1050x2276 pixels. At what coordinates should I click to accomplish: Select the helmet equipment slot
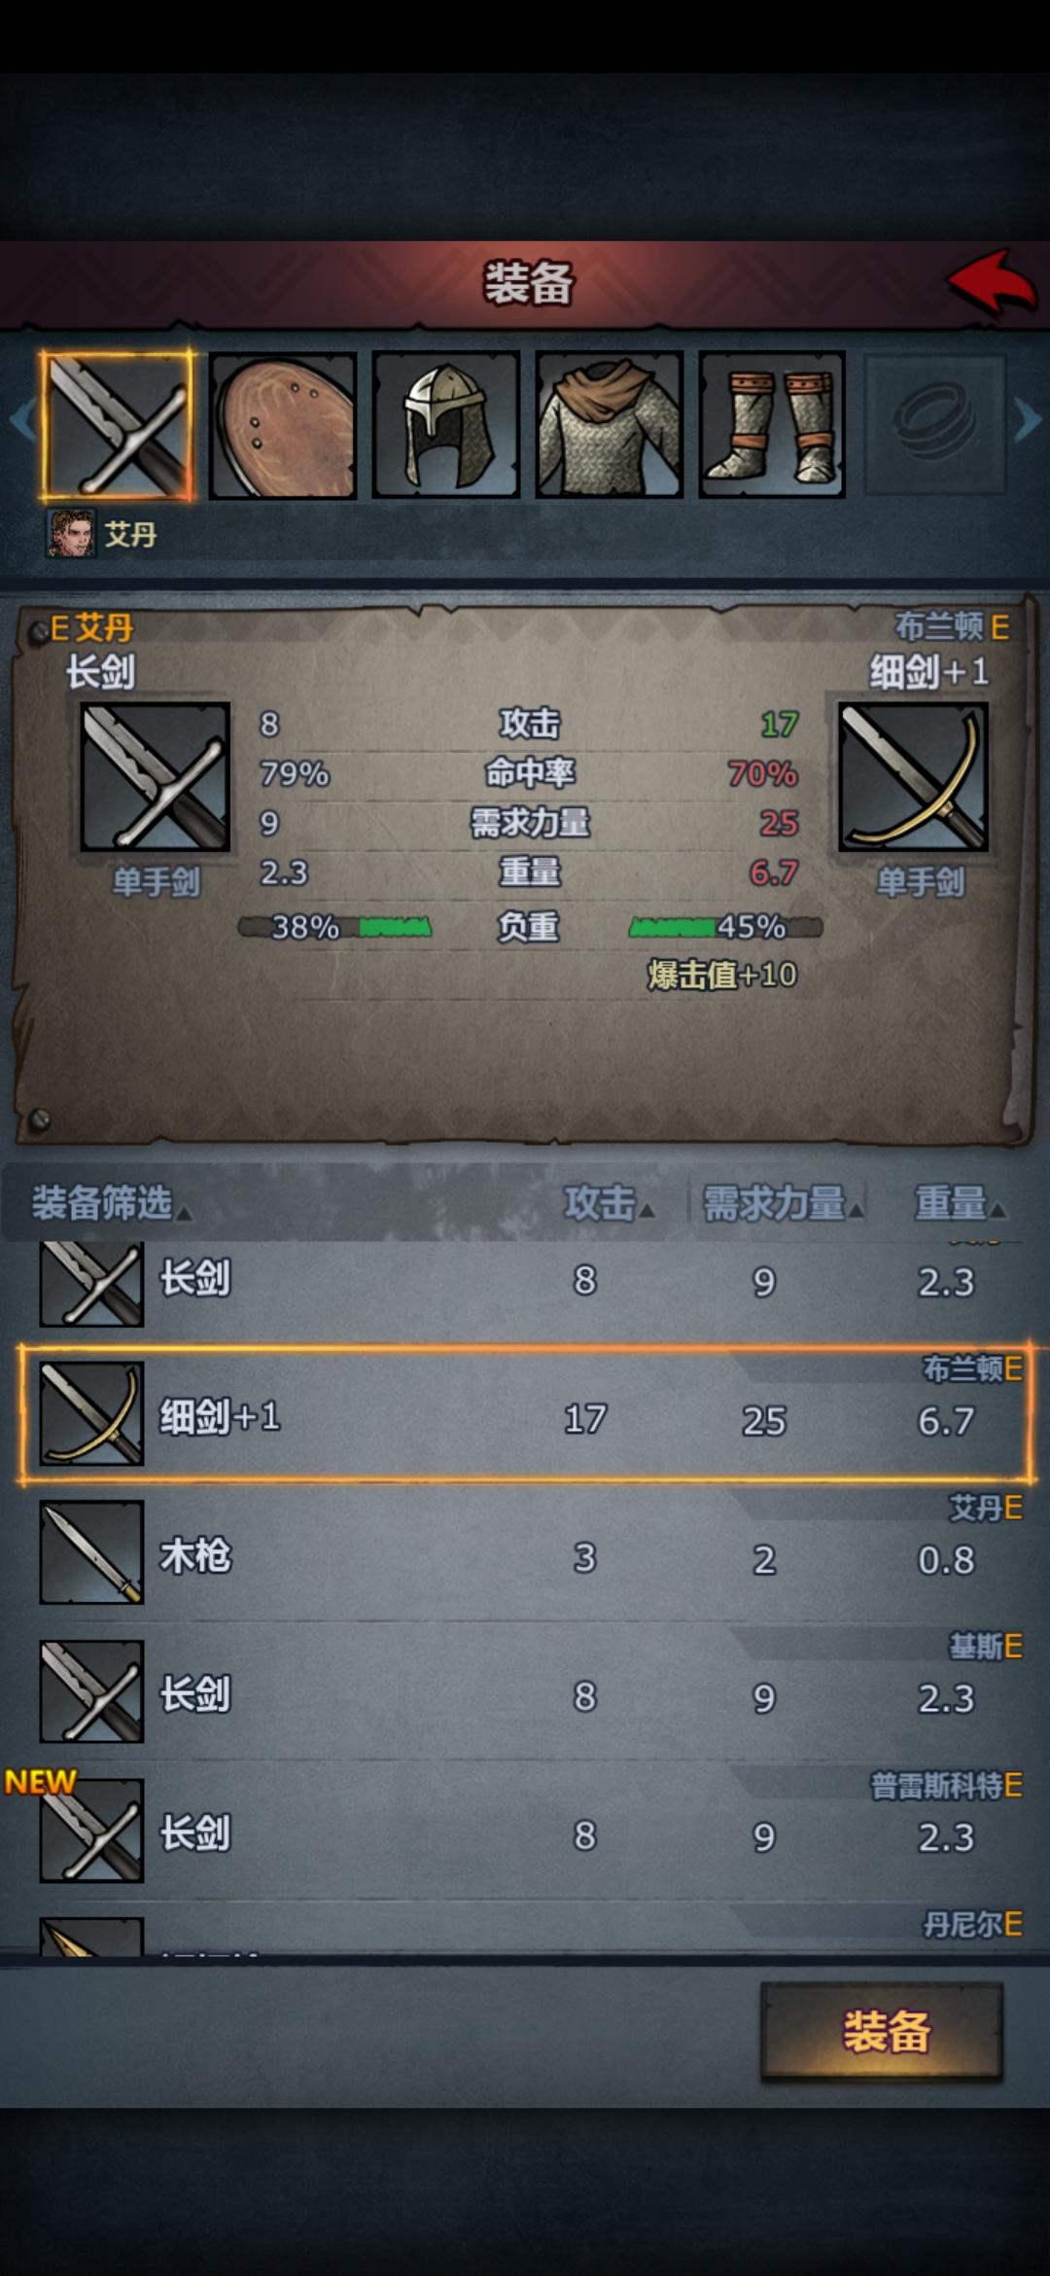point(446,425)
